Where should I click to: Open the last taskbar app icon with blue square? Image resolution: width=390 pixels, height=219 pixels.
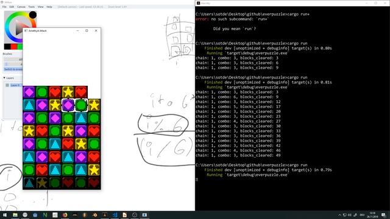coord(144,215)
